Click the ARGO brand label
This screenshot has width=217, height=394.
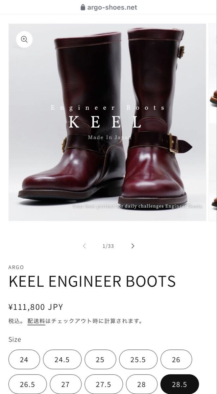click(16, 267)
